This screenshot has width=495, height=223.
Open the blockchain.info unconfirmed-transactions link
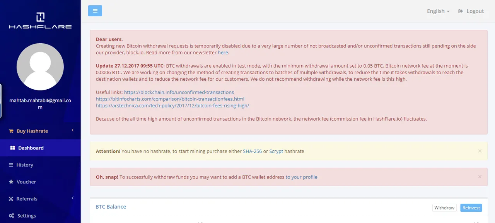point(179,92)
